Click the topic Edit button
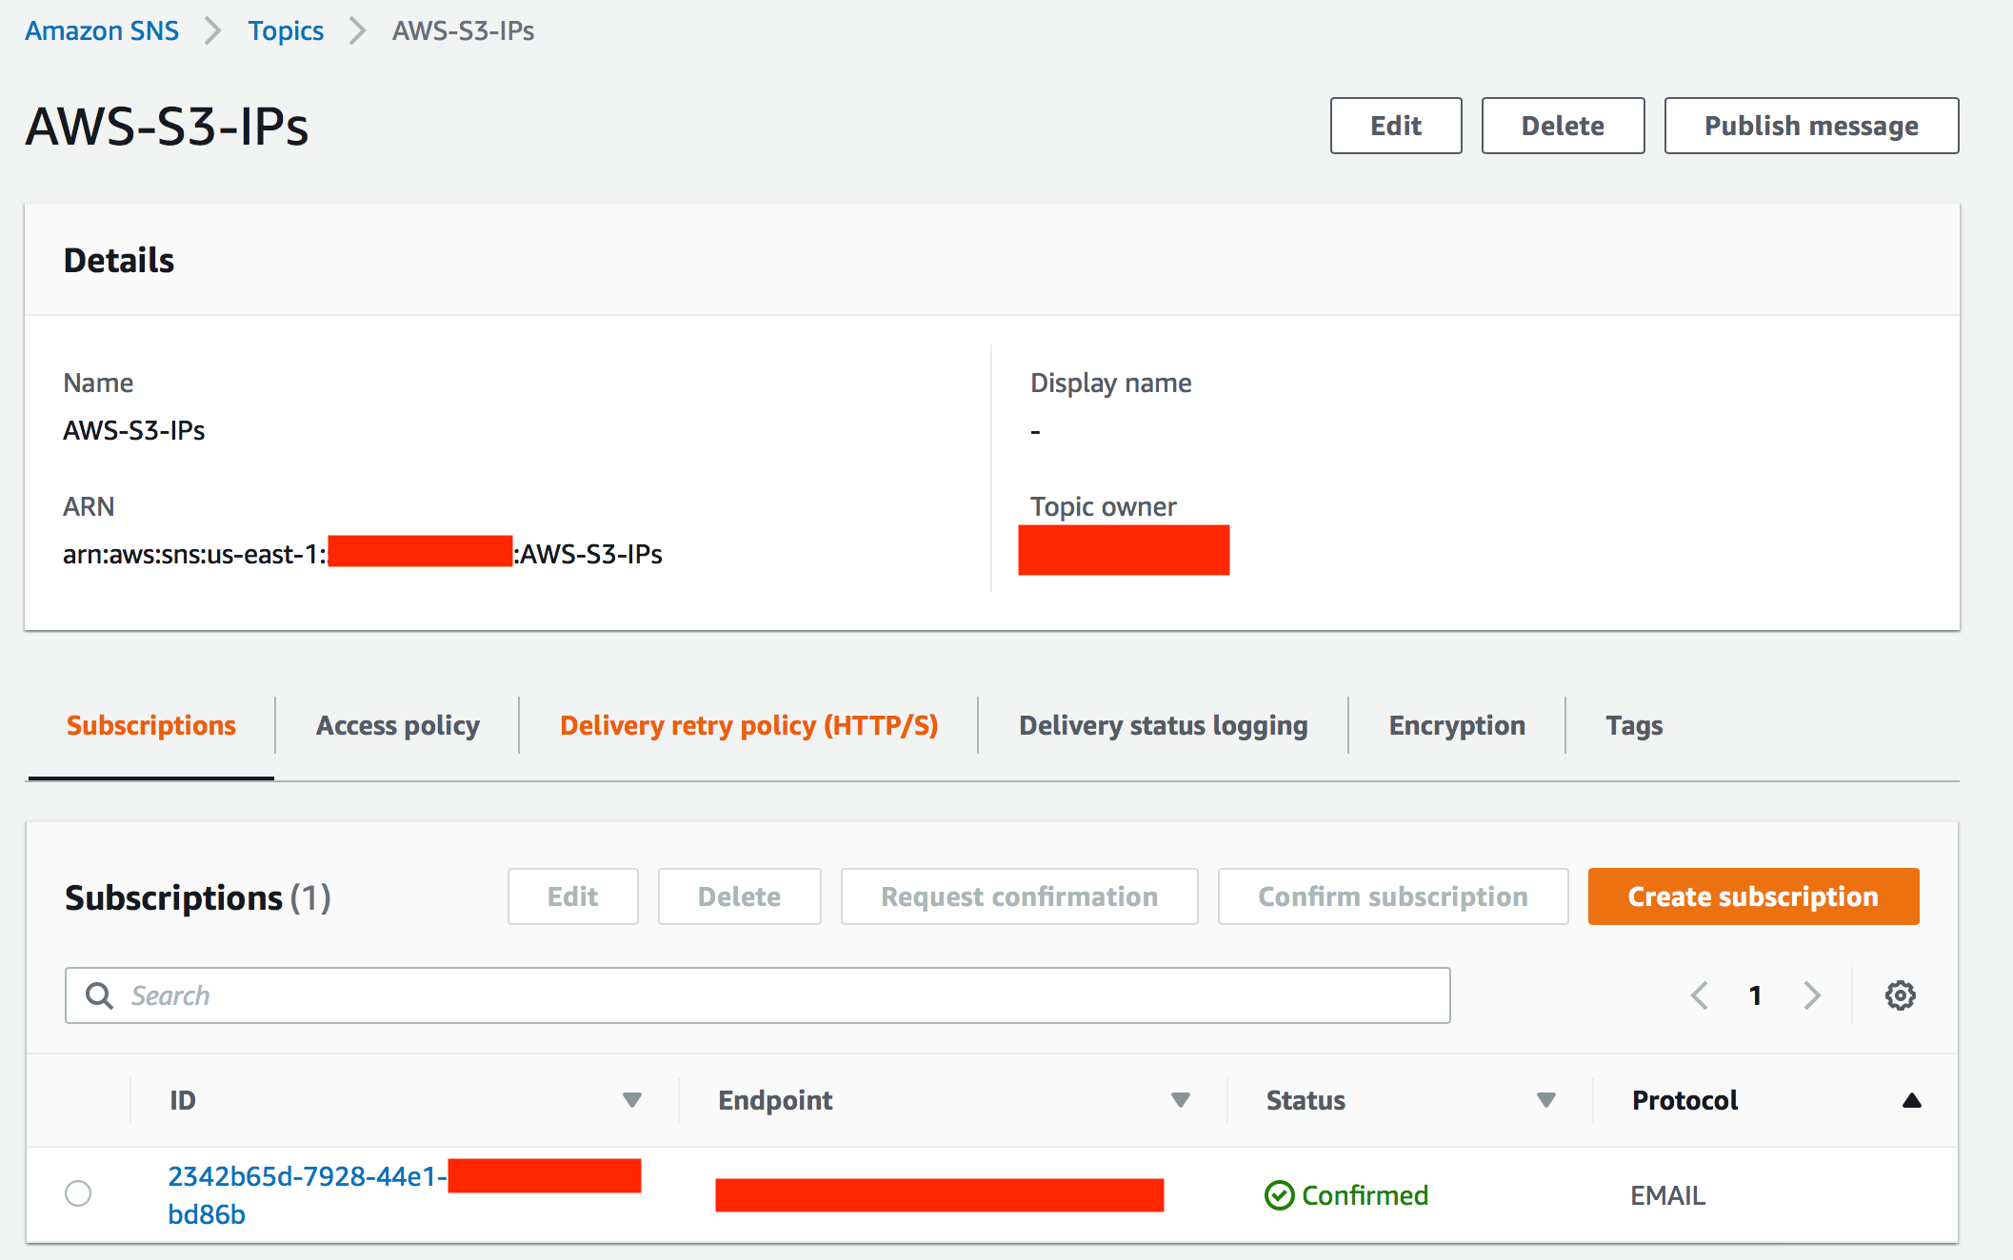The width and height of the screenshot is (2013, 1260). [x=1396, y=126]
